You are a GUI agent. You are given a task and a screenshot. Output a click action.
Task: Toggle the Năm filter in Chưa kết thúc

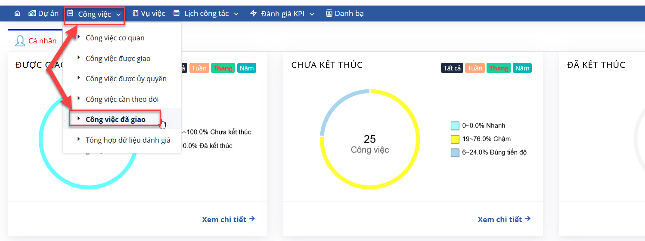[x=522, y=68]
